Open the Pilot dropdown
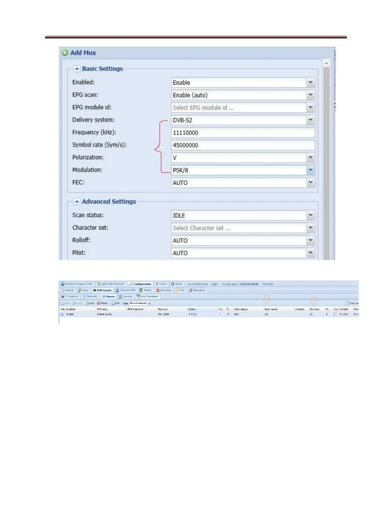 [x=311, y=253]
